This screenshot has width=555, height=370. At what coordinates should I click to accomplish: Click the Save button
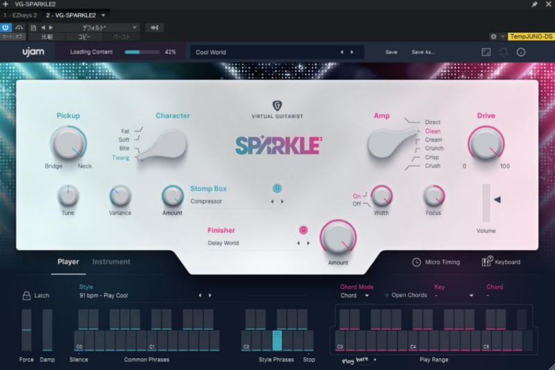click(x=391, y=52)
